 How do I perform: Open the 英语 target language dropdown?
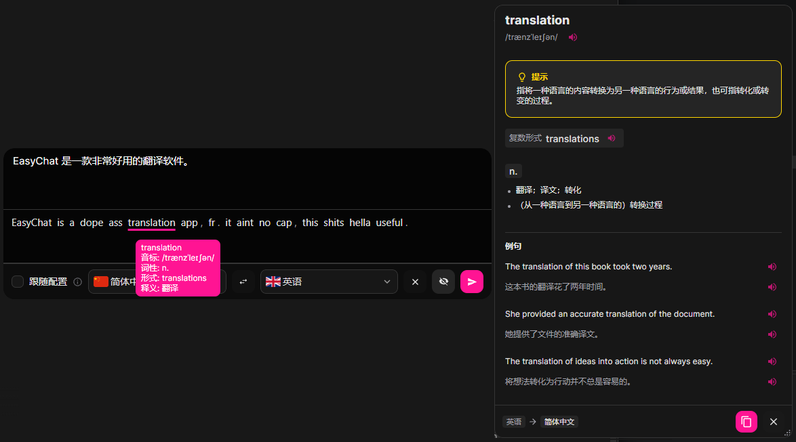[x=329, y=282]
